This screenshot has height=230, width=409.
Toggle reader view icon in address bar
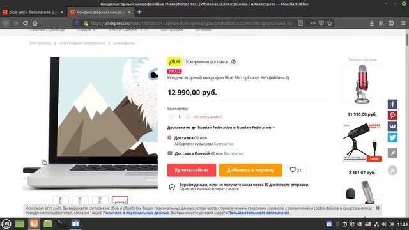tap(300, 23)
